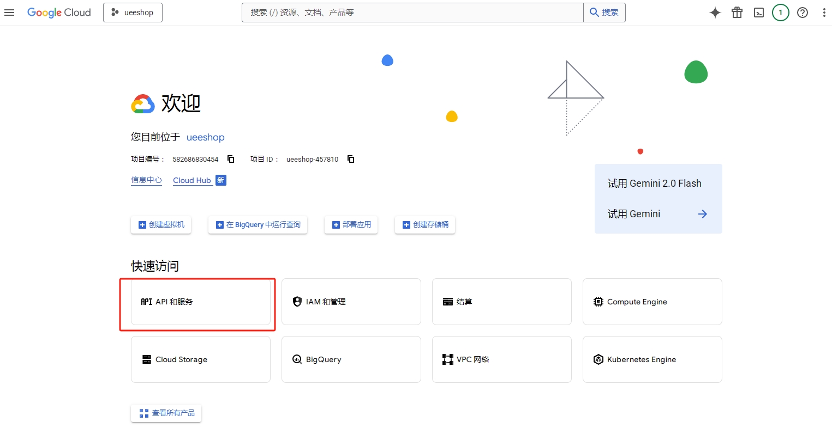Open the 结算 billing card
832x428 pixels.
coord(502,302)
